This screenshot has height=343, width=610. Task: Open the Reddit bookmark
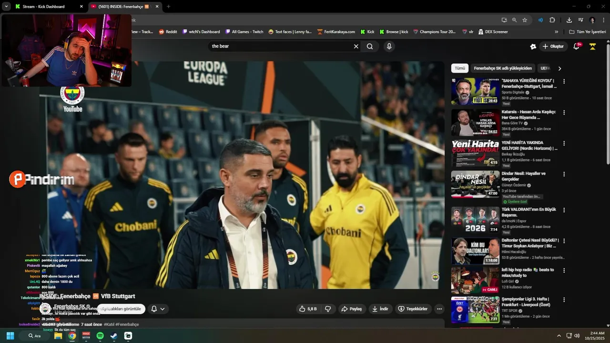click(x=168, y=32)
